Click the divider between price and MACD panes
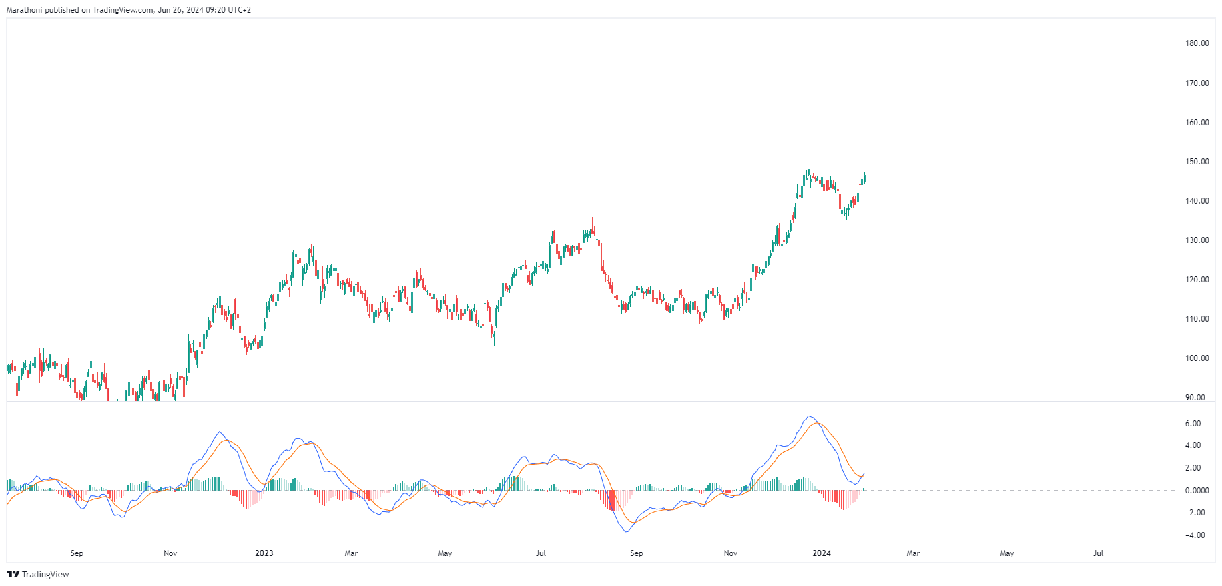The image size is (1222, 586). (599, 402)
